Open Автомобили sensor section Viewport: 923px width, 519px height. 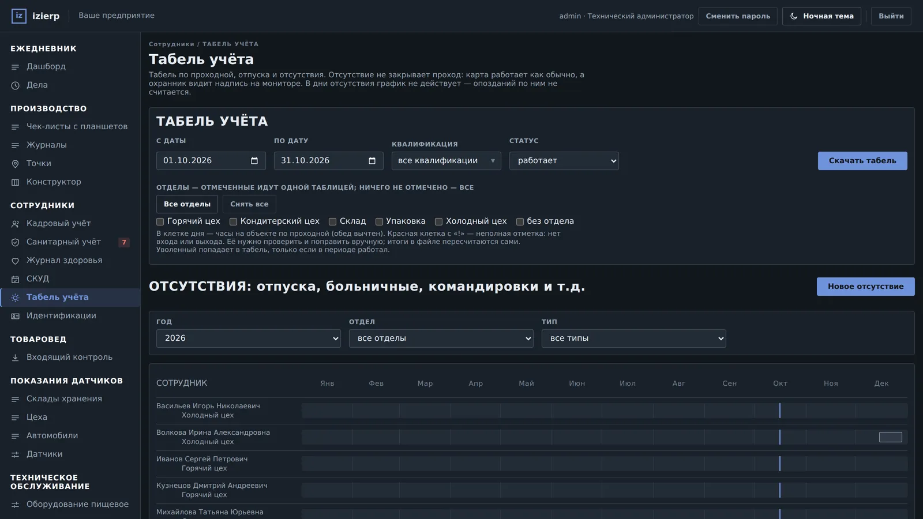[x=70, y=436]
